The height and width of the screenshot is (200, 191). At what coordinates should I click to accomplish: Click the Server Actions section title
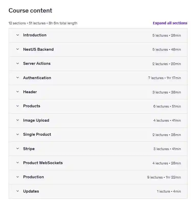click(37, 64)
